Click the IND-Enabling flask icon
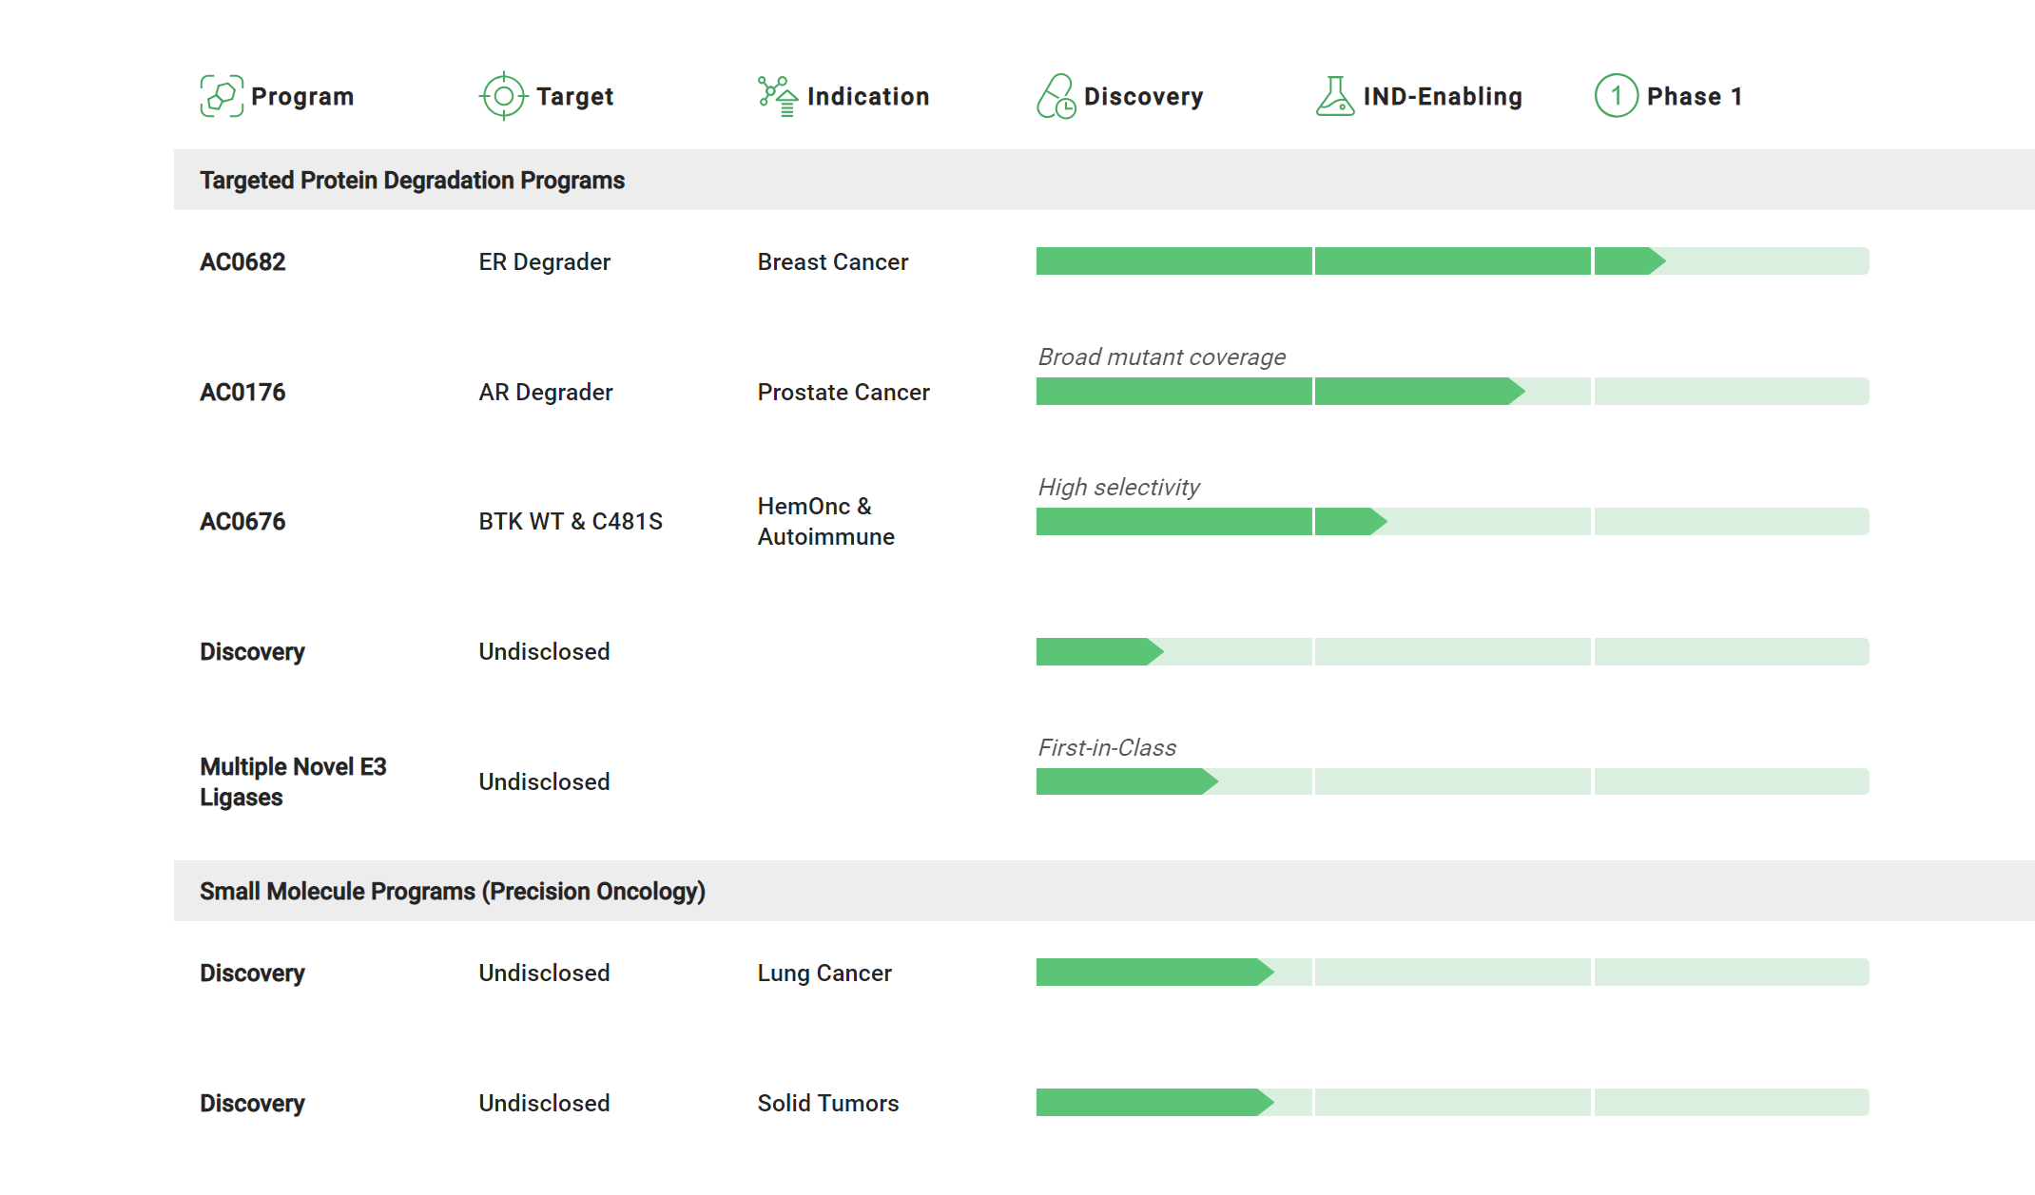This screenshot has height=1195, width=2035. (1335, 96)
